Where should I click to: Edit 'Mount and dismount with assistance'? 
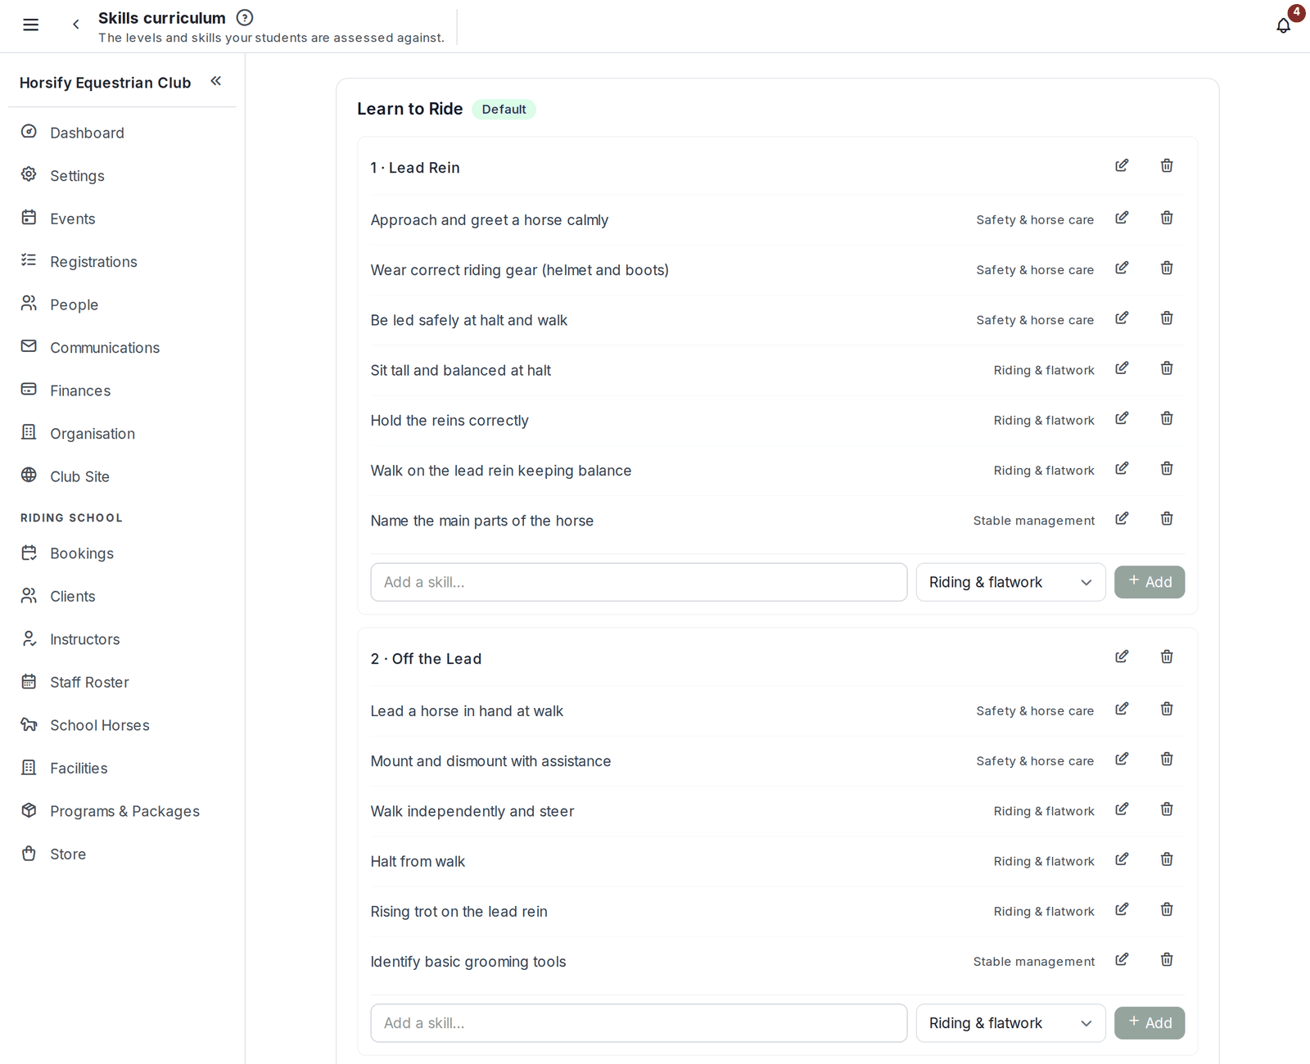click(1122, 759)
